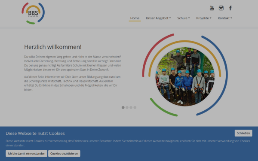Open the Kontakt dropdown menu

225,18
